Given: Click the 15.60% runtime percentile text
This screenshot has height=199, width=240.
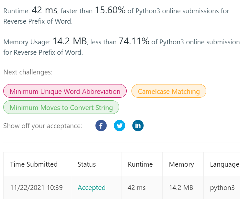Looking at the screenshot, I should click(x=110, y=10).
